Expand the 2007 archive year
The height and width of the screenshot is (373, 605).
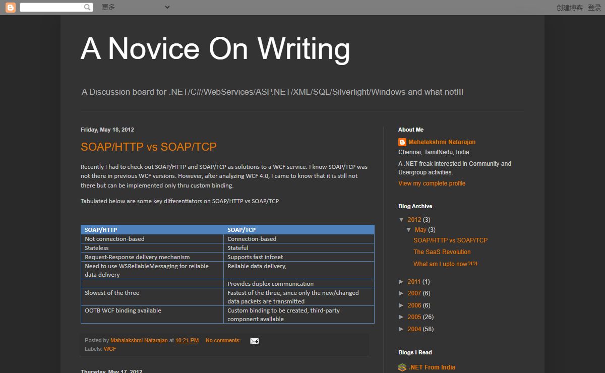(x=402, y=293)
